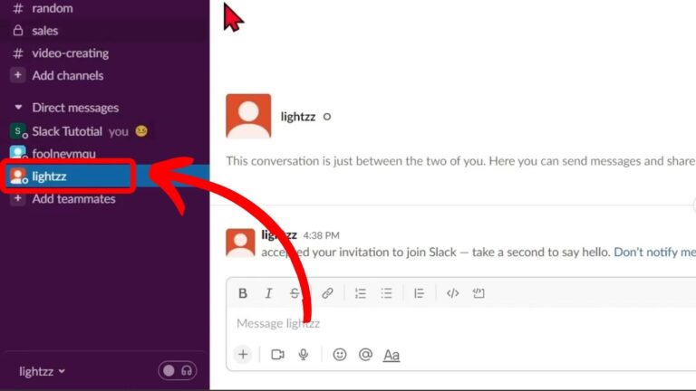Image resolution: width=696 pixels, height=391 pixels.
Task: Click the plus icon beside Add channels
Action: point(18,75)
